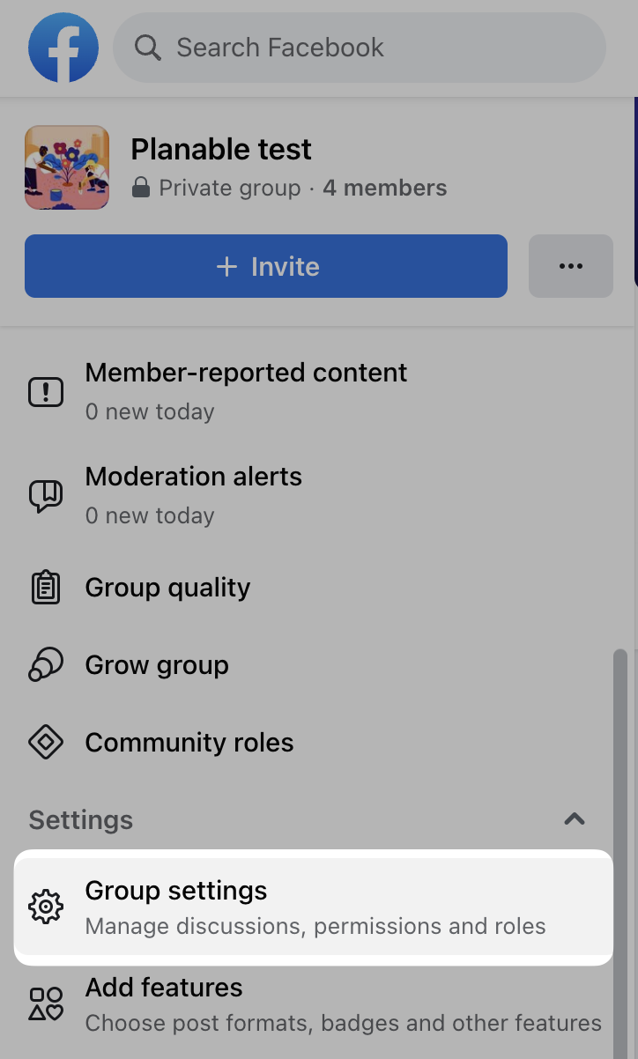Click the Group quality clipboard icon

coord(46,589)
